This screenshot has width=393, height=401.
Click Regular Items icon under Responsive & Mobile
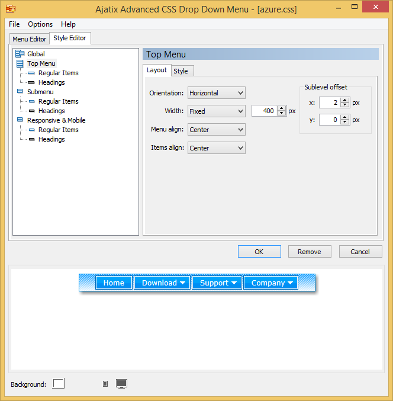32,130
